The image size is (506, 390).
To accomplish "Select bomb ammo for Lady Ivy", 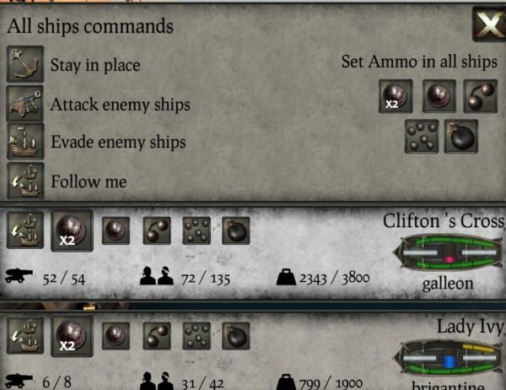I will click(x=236, y=336).
